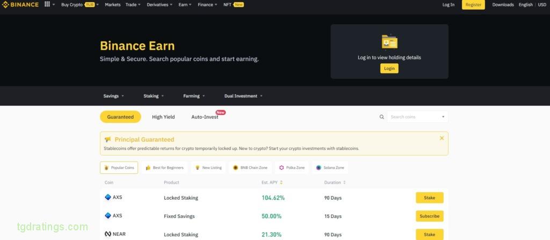Click the 21.30% APY value
Screen dimensions: 550x240
click(271, 235)
